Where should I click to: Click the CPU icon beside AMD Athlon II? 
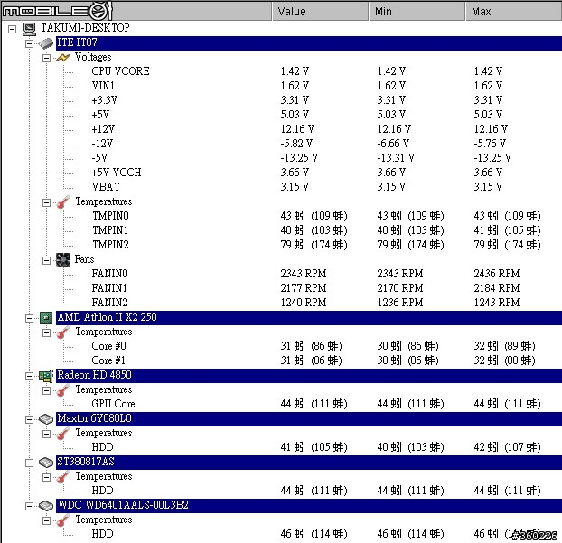(x=46, y=318)
